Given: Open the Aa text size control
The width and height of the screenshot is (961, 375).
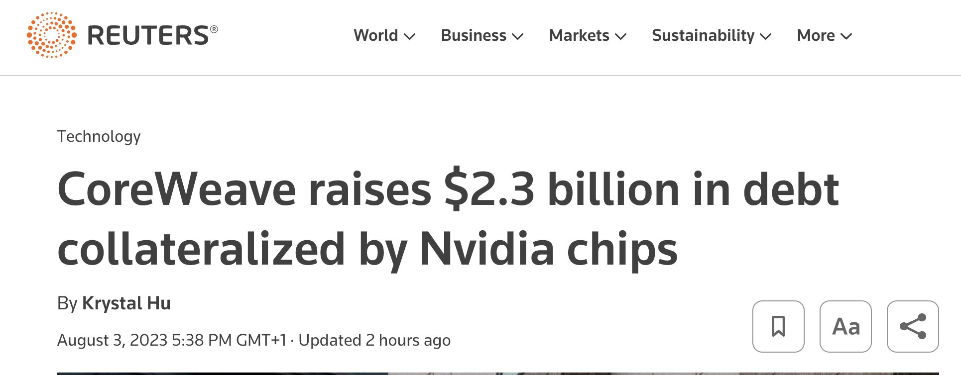Looking at the screenshot, I should point(845,326).
